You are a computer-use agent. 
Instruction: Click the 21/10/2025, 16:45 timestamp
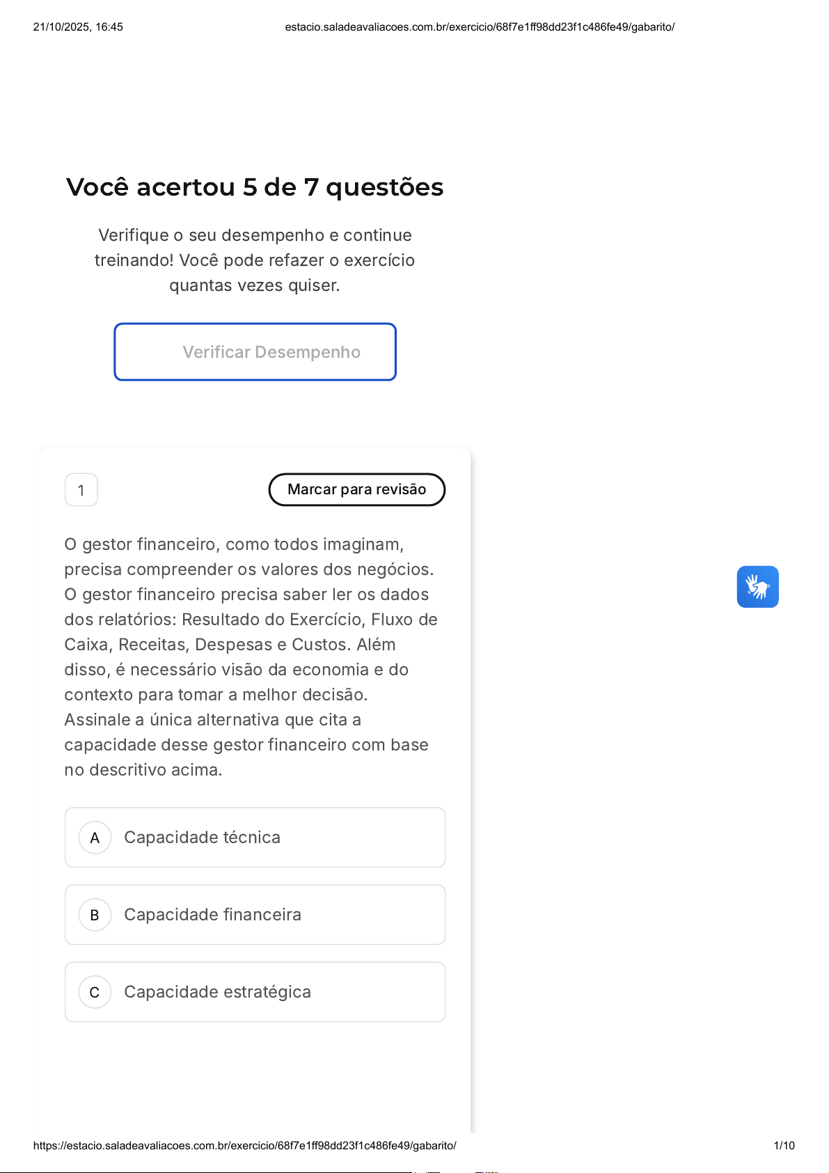coord(78,27)
